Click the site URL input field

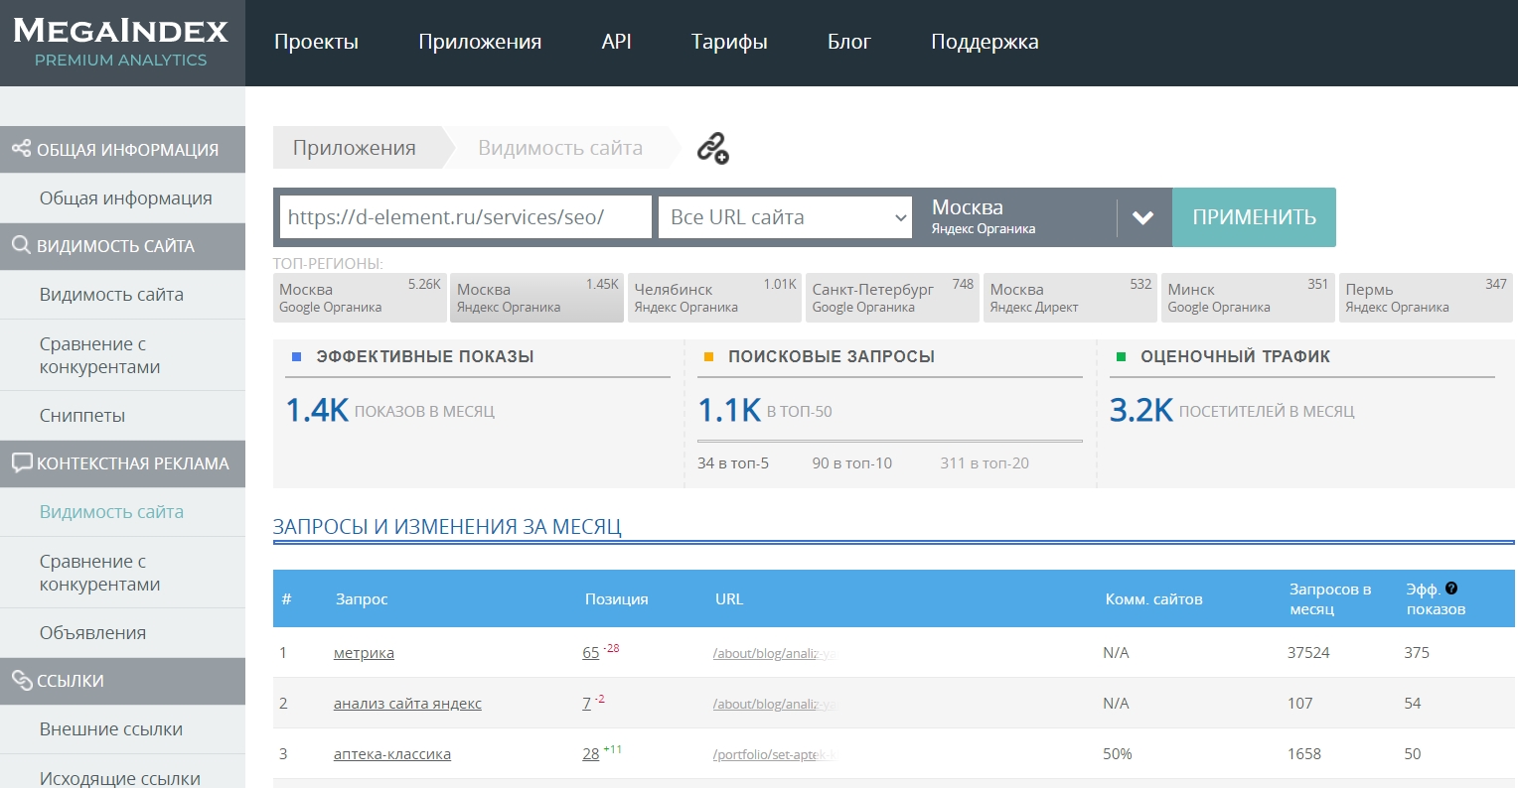pyautogui.click(x=466, y=217)
